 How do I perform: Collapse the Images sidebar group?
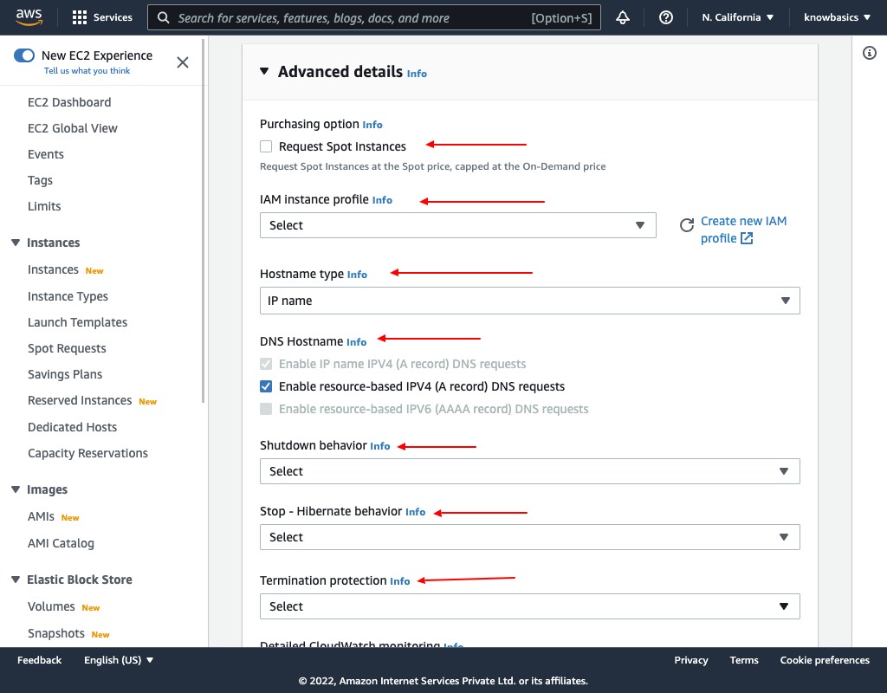click(16, 489)
